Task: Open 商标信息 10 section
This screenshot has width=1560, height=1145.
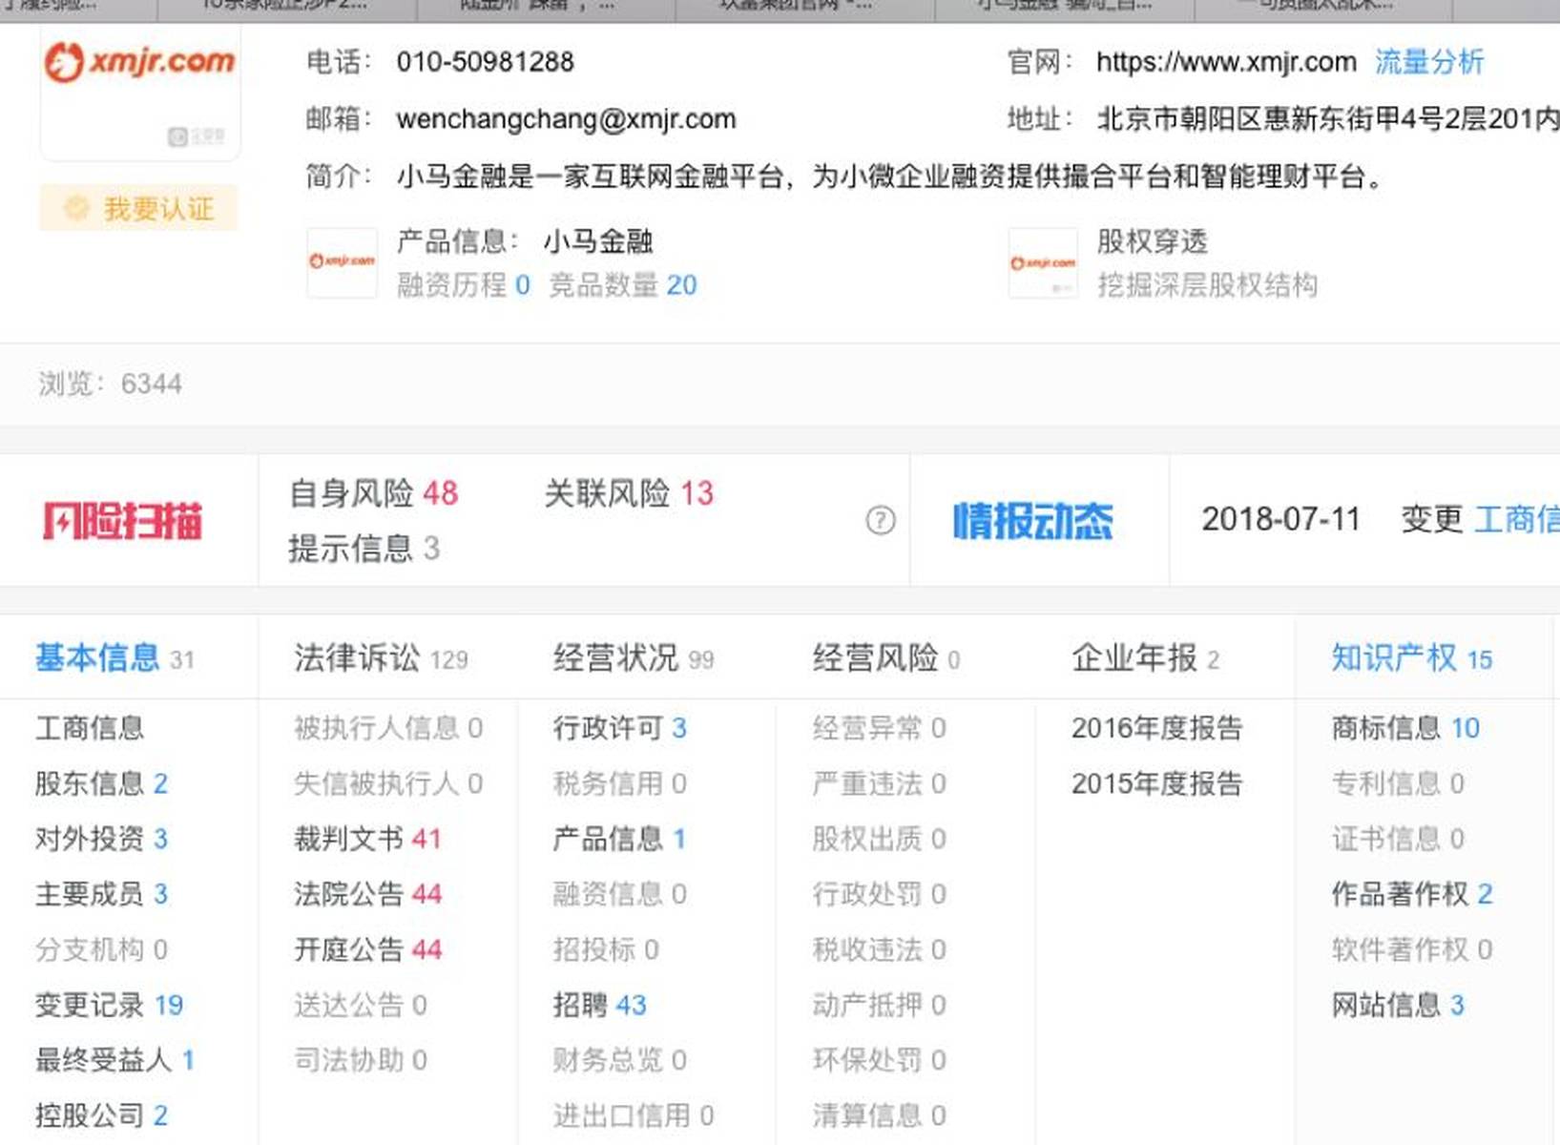Action: pyautogui.click(x=1405, y=728)
